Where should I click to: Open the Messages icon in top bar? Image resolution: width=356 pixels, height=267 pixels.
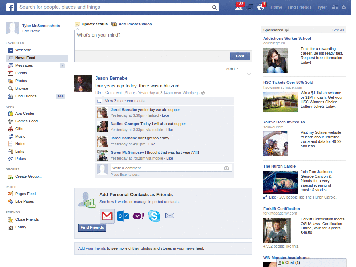[250, 8]
